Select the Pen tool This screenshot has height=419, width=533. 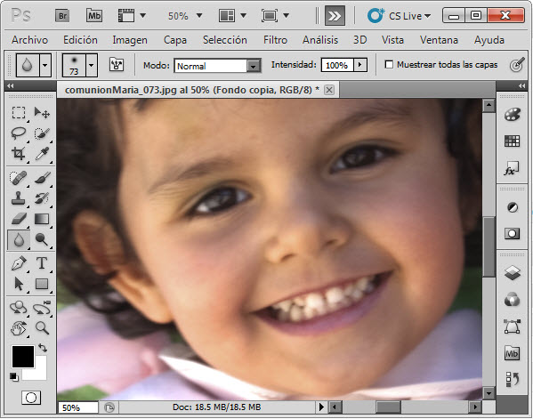(19, 263)
